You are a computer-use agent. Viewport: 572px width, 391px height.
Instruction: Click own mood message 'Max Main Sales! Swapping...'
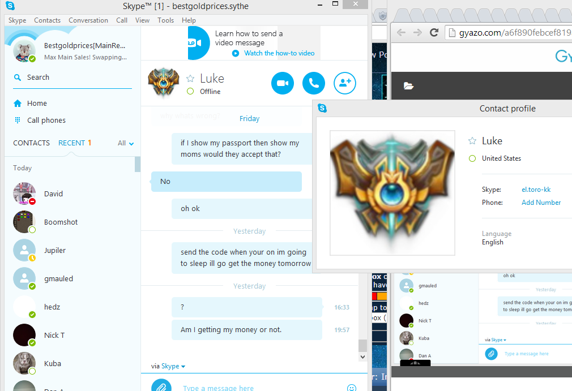pos(86,57)
